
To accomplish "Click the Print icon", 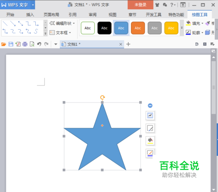I will (x=25, y=44).
